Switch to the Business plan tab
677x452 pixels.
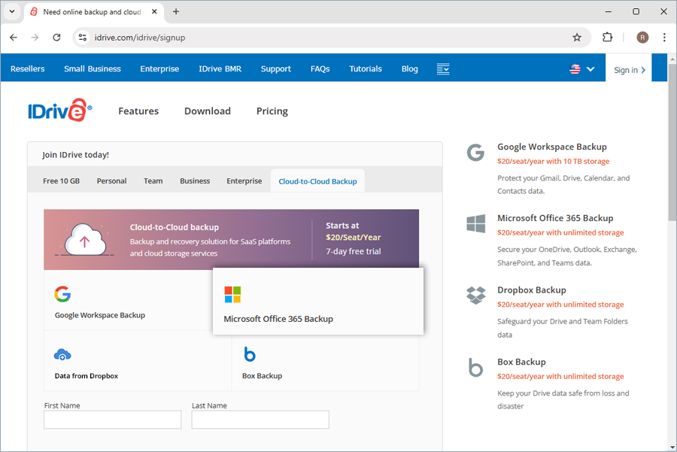click(195, 181)
